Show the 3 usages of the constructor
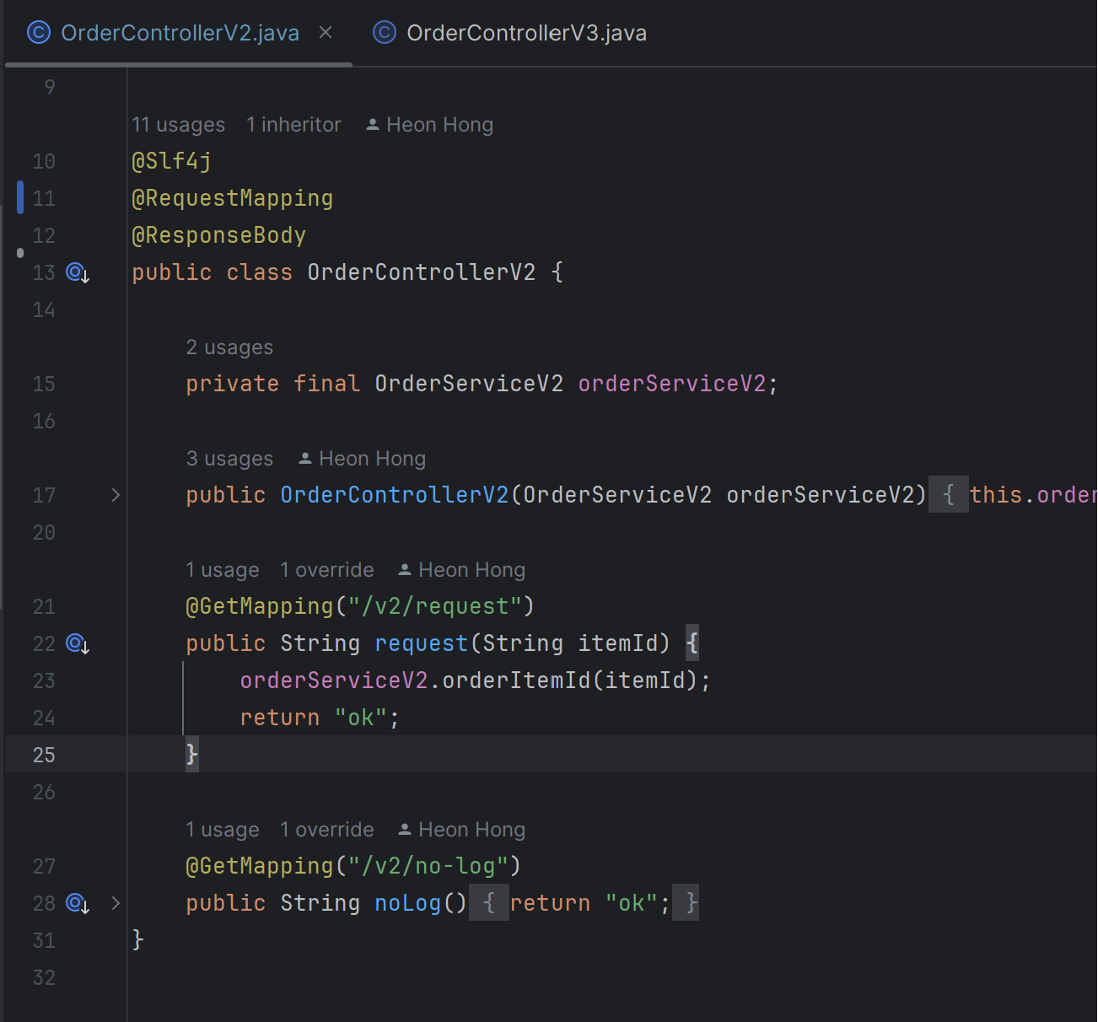 229,459
